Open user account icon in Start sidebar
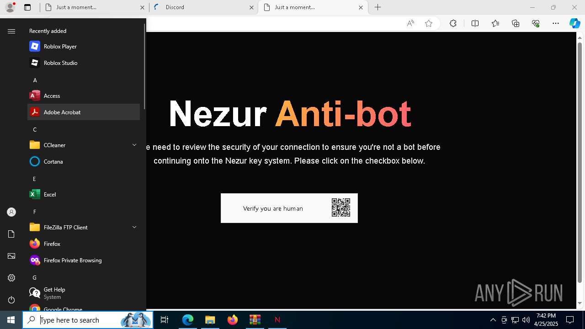Viewport: 585px width, 329px height. [x=11, y=212]
